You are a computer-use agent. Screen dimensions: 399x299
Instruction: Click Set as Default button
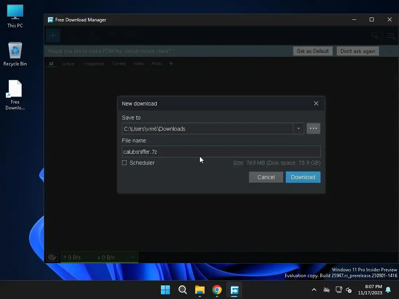pyautogui.click(x=312, y=51)
